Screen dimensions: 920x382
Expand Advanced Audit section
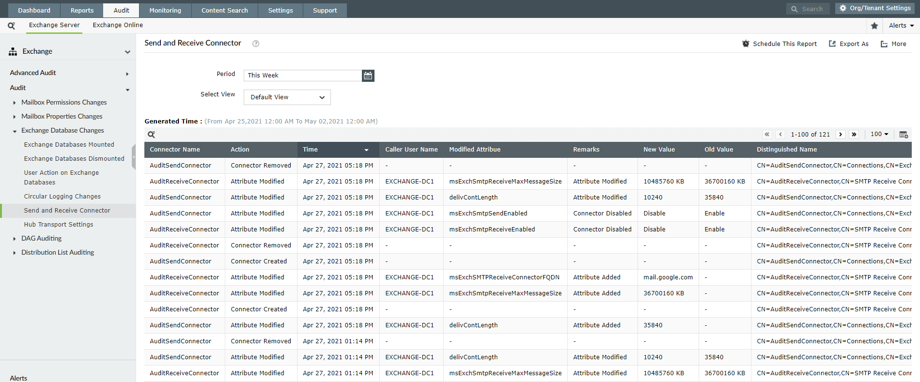pos(127,74)
